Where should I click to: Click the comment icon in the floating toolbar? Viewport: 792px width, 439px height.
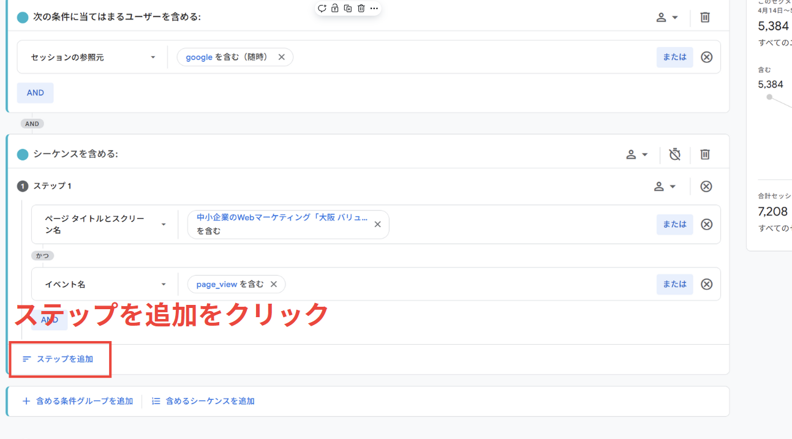pyautogui.click(x=322, y=9)
